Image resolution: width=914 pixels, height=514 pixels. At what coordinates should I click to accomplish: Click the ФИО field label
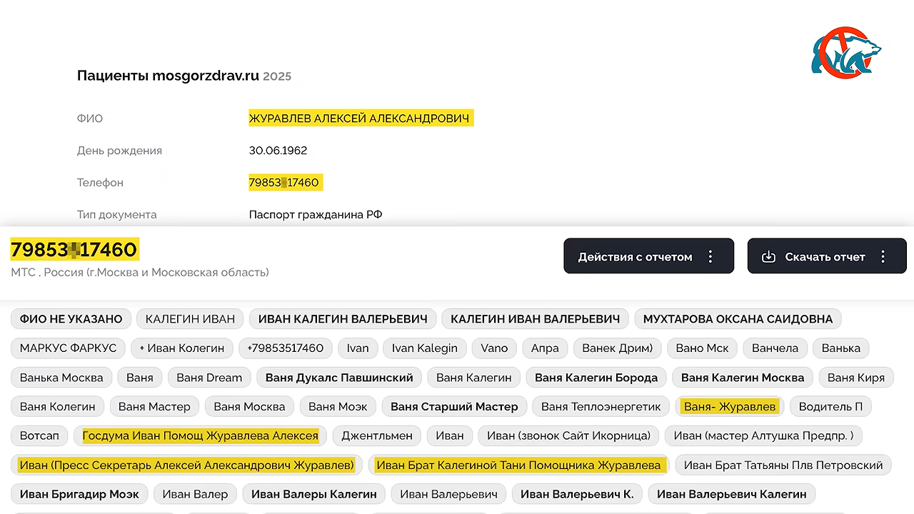pos(90,119)
